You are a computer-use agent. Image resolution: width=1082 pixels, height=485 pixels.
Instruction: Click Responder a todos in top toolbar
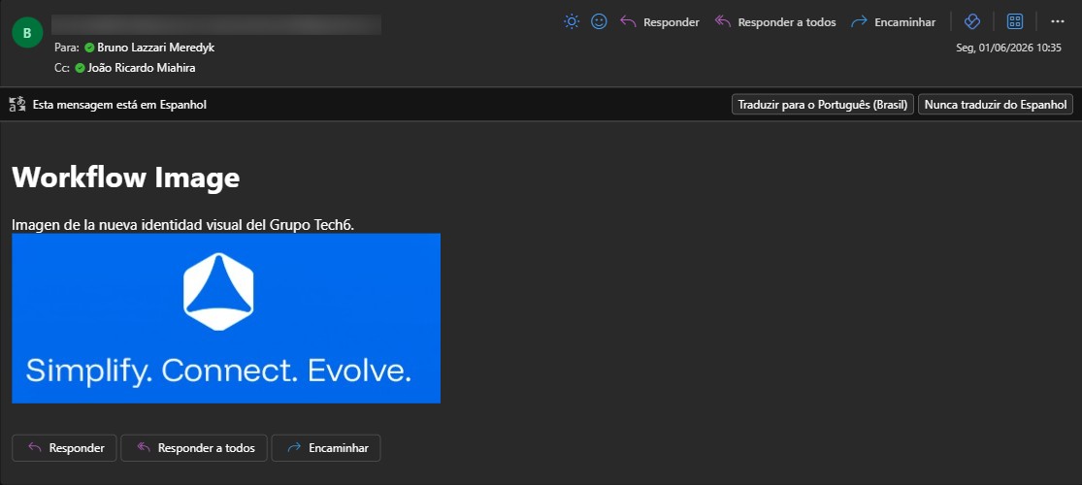tap(775, 22)
